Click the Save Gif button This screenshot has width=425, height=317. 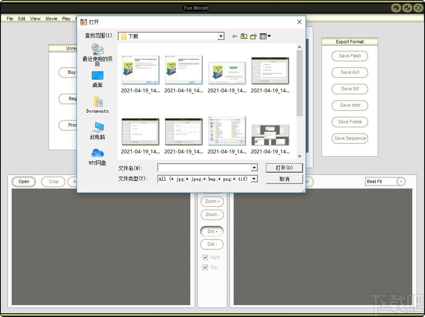click(350, 89)
